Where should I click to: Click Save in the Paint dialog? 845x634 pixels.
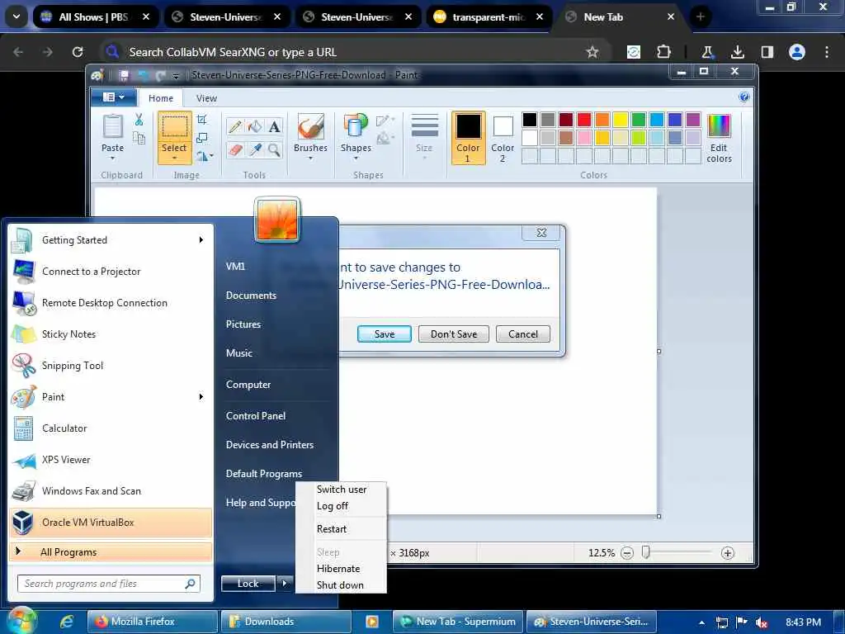[x=385, y=334]
